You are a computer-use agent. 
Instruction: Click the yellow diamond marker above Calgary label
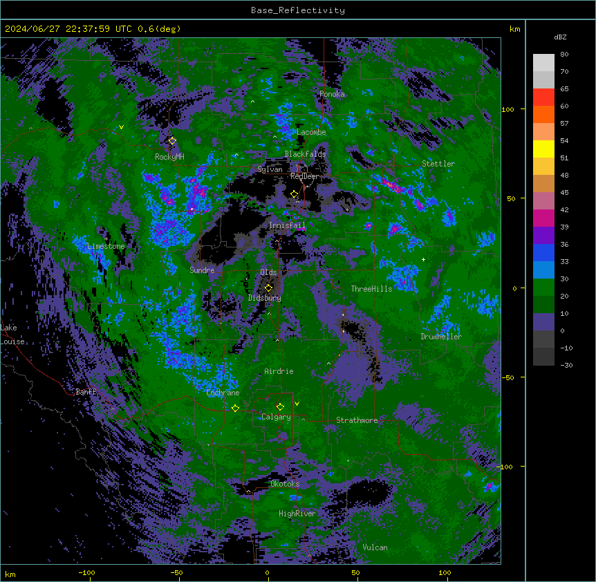pos(280,407)
